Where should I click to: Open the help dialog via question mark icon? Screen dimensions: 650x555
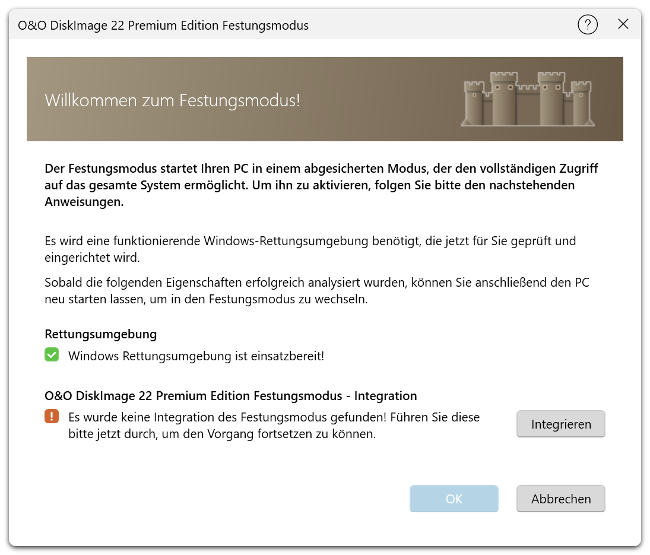[587, 24]
